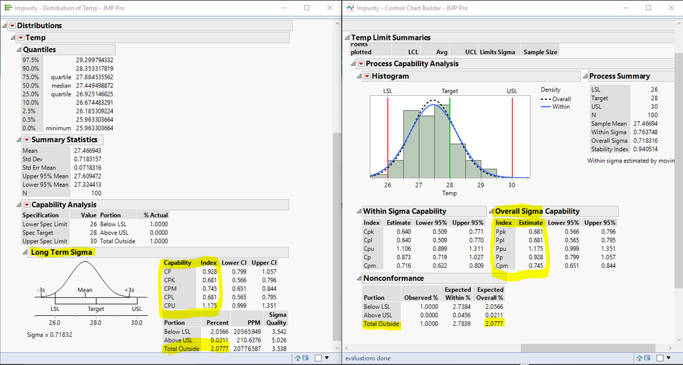Open the Histogram red triangle menu
This screenshot has height=365, width=683.
367,77
